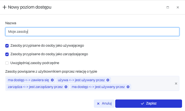Uncheck 'Zasoby przypisane do osoby jako zarządzającego'

point(7,54)
